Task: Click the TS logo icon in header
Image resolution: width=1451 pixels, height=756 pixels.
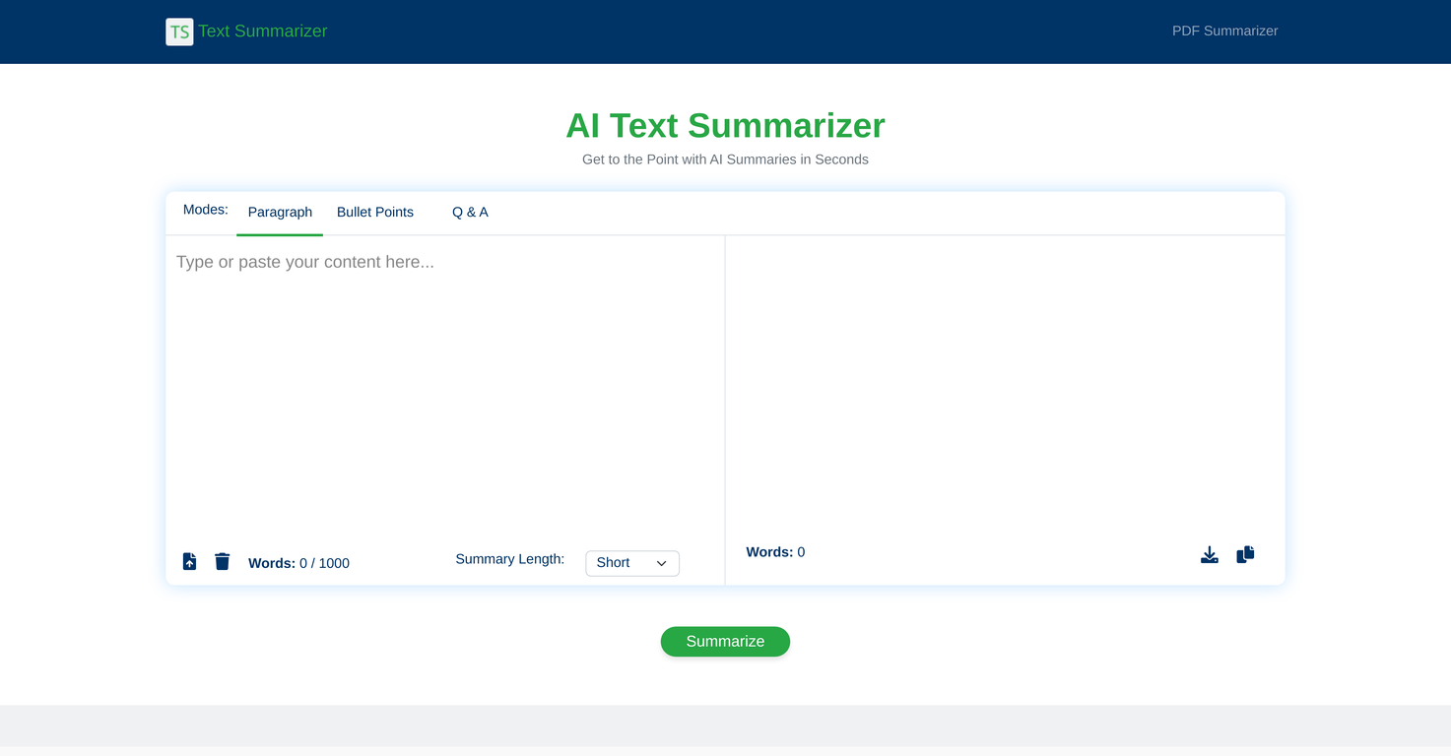Action: [179, 31]
